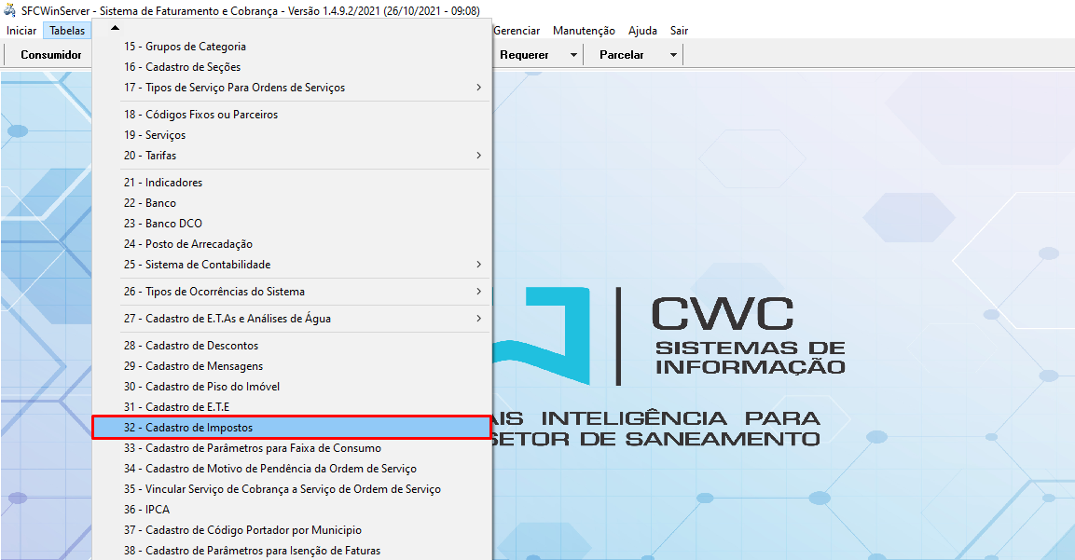The image size is (1075, 560).
Task: Click the SFCWinServer app icon in title bar
Action: (x=10, y=11)
